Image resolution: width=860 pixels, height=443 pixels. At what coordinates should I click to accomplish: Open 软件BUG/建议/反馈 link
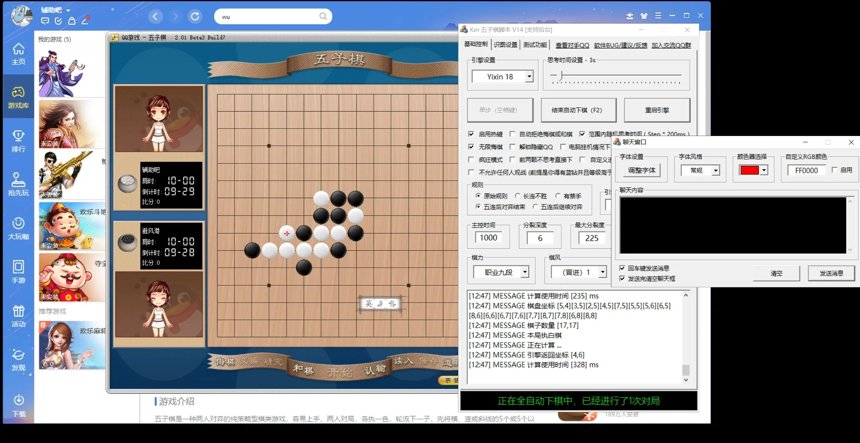(620, 45)
